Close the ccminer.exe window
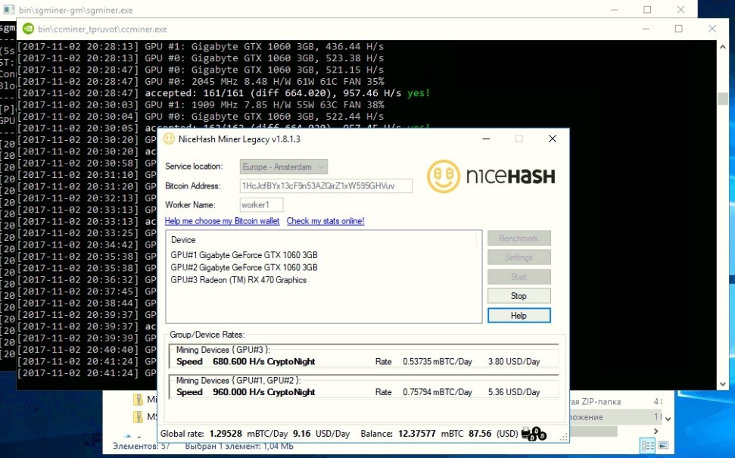Viewport: 735px width, 458px height. [712, 29]
